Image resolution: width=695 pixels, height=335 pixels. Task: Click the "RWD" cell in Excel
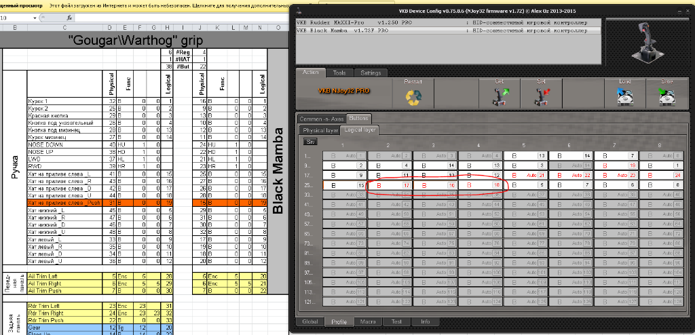point(64,167)
